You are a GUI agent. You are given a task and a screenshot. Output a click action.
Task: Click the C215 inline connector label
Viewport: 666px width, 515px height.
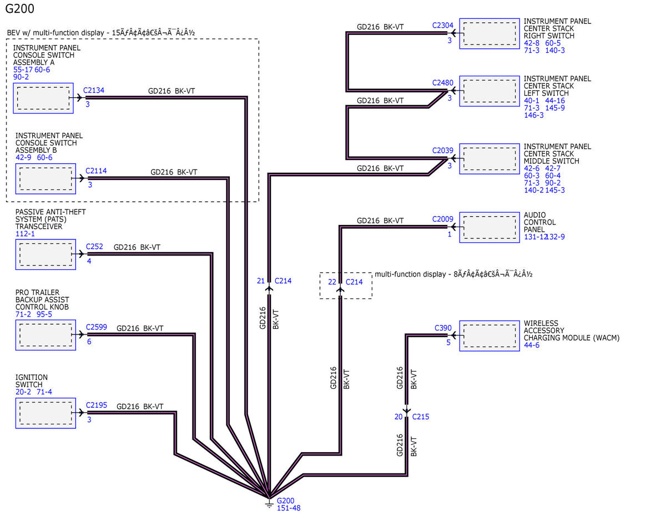coord(420,417)
